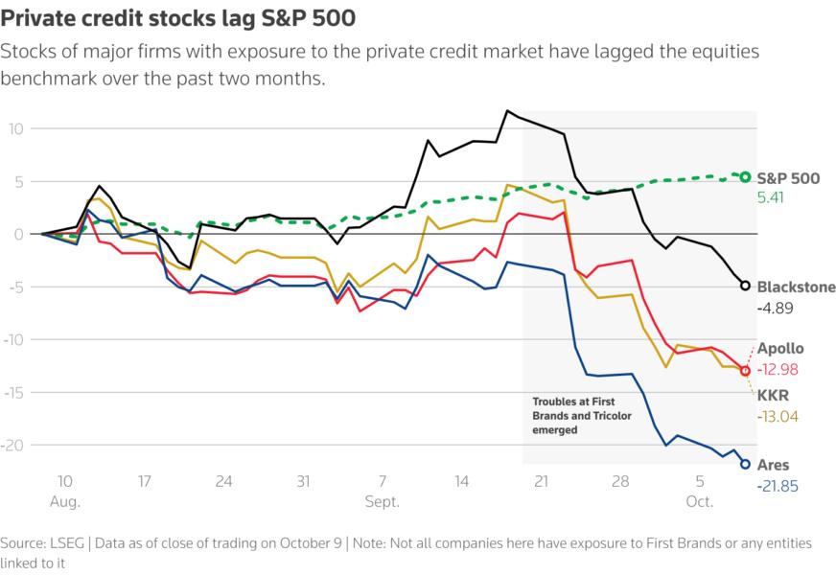This screenshot has width=836, height=575.
Task: Select the Blackstone series label
Action: pyautogui.click(x=795, y=287)
